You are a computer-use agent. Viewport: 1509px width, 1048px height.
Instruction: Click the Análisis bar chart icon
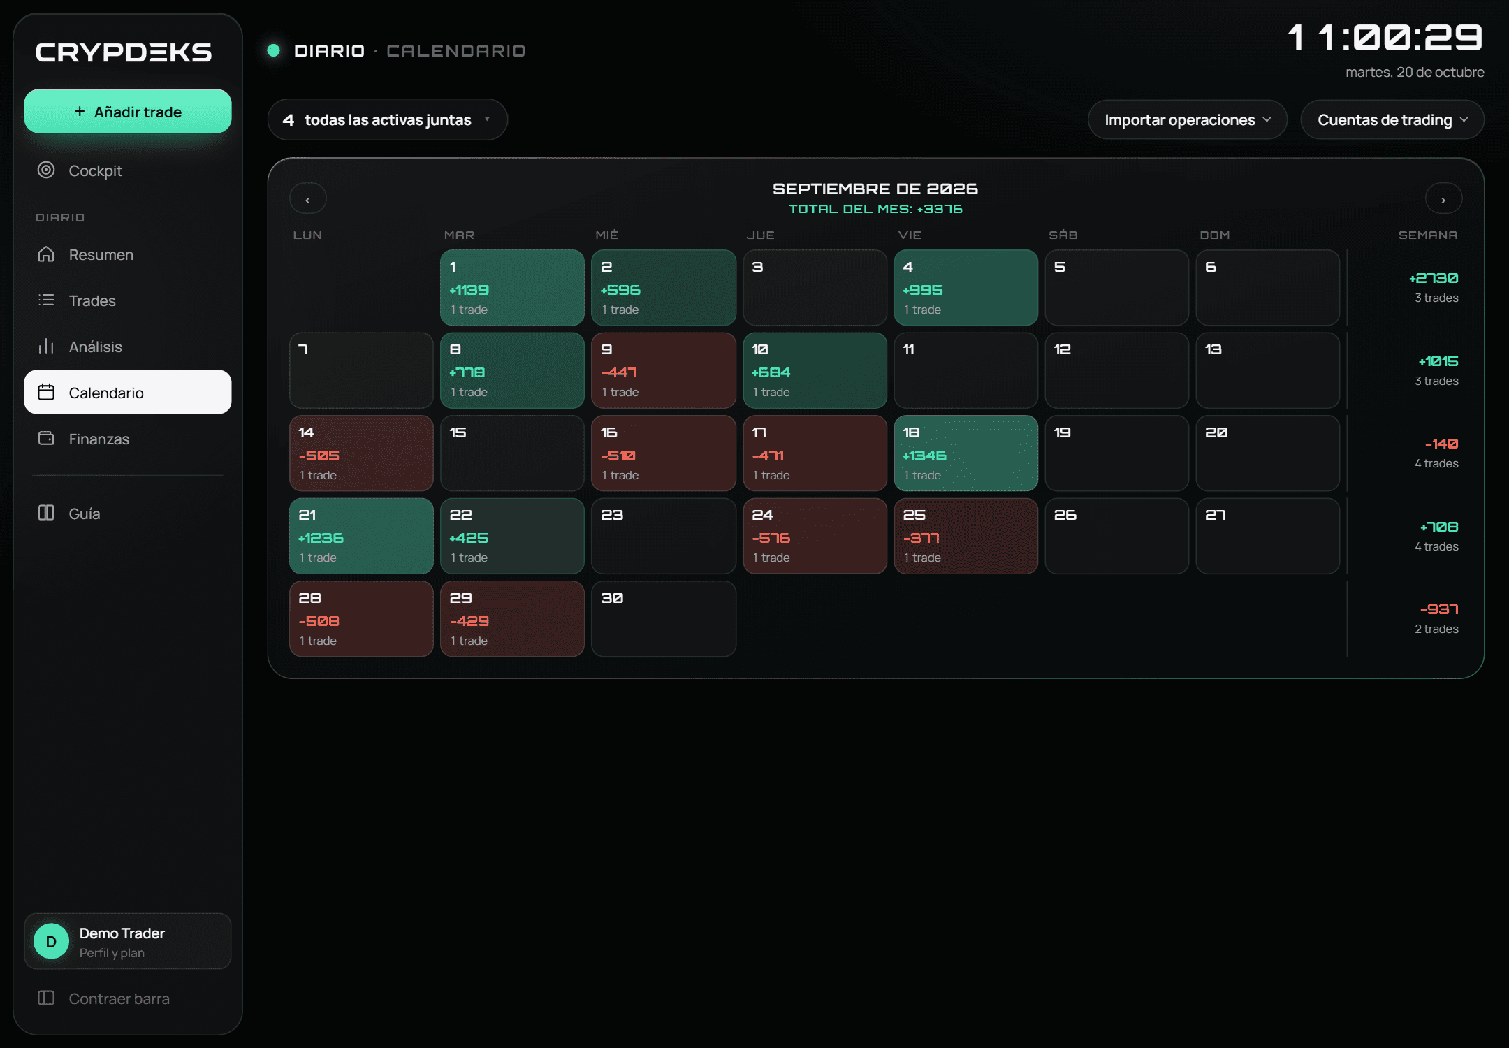tap(46, 347)
